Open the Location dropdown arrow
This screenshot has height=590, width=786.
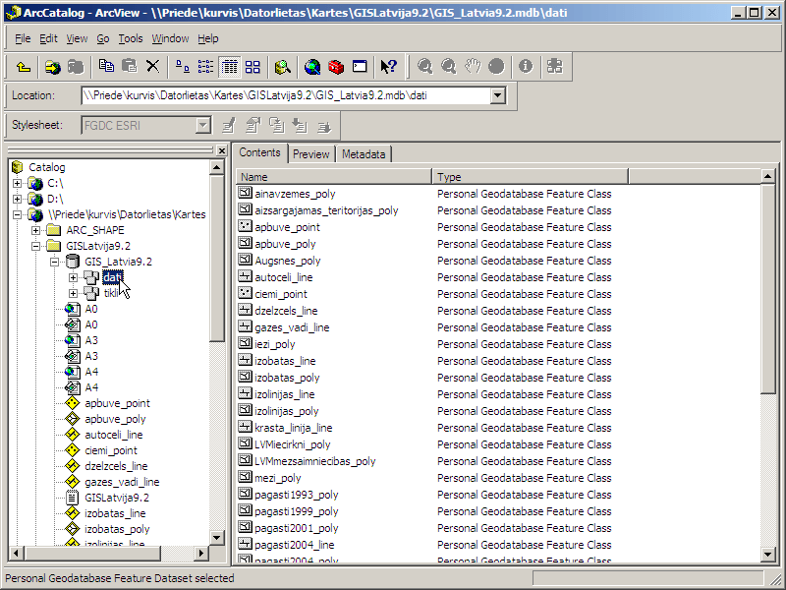point(497,95)
